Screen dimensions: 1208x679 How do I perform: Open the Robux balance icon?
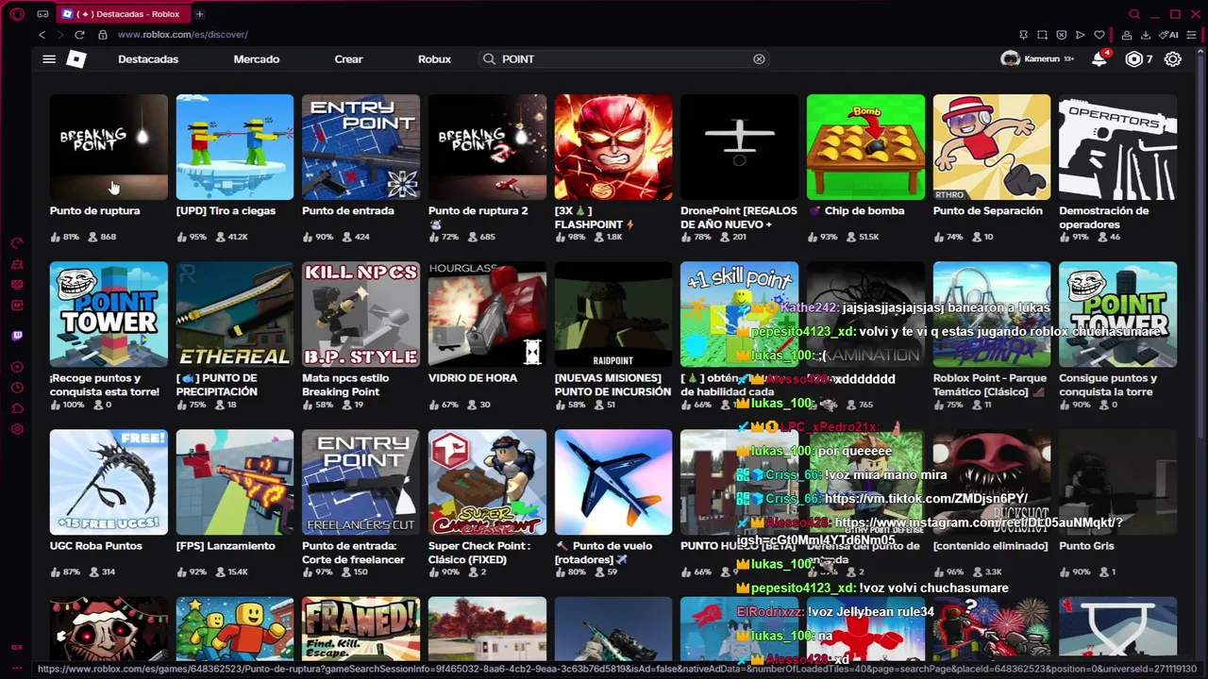point(1133,58)
